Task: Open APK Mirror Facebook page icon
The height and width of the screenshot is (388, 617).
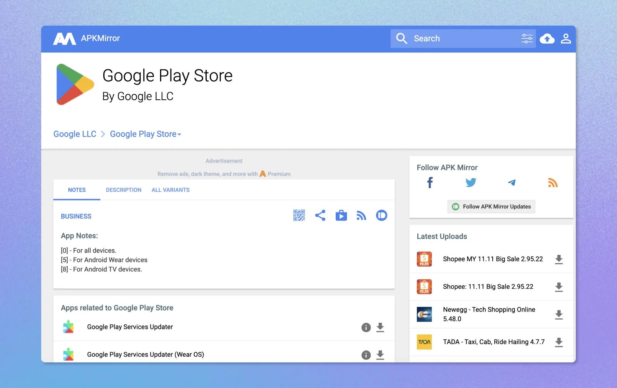Action: [430, 182]
